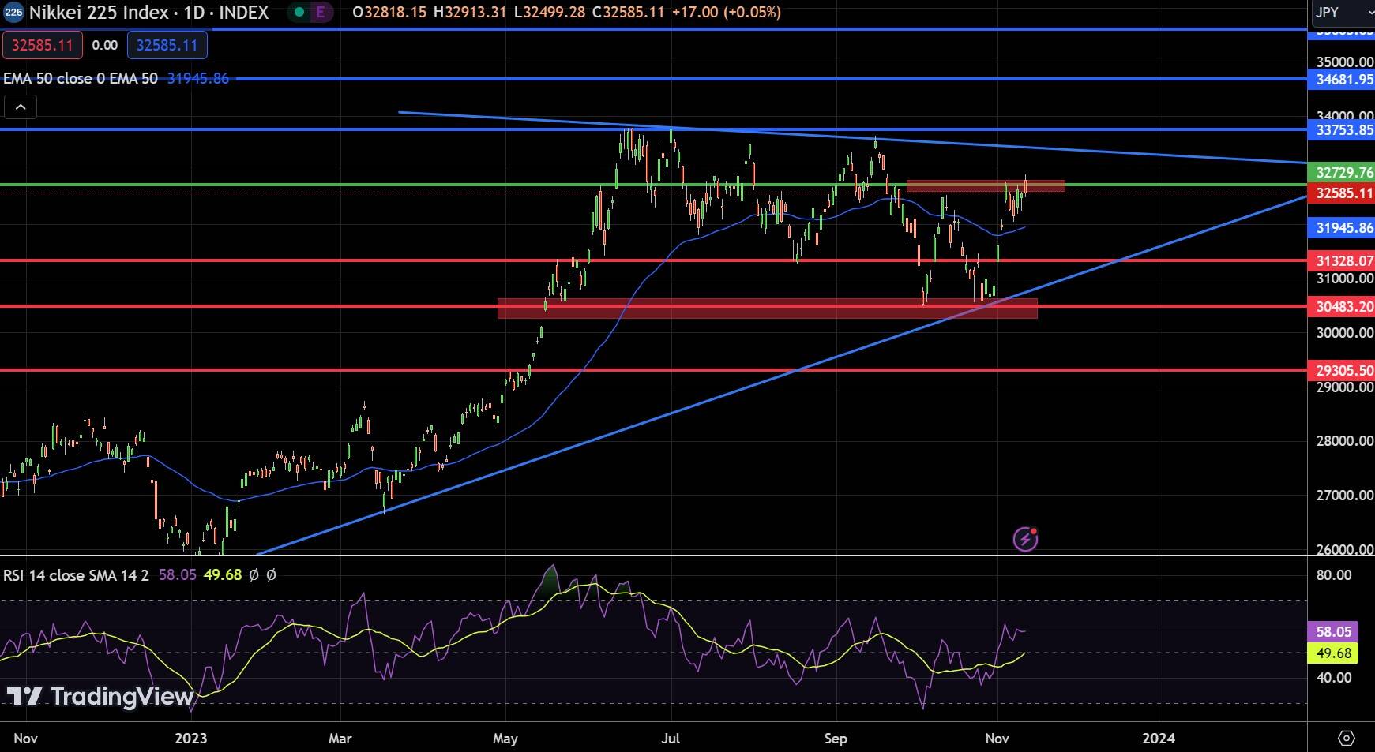Image resolution: width=1375 pixels, height=752 pixels.
Task: Click the RSI 58.05 value in legend
Action: pos(178,575)
